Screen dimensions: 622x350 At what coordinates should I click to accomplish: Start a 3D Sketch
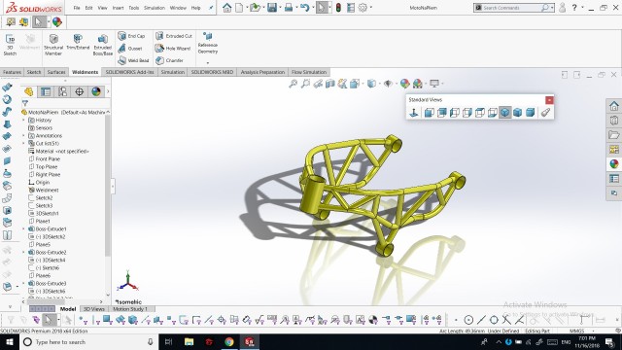coord(10,45)
